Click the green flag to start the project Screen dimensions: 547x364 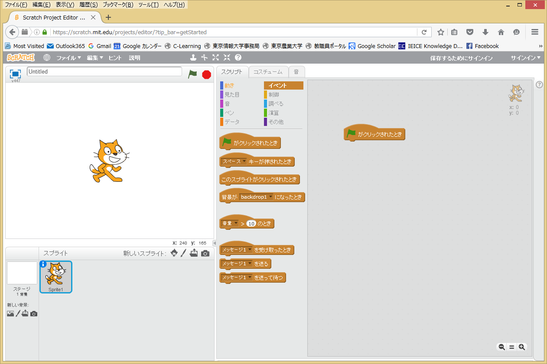pos(192,74)
